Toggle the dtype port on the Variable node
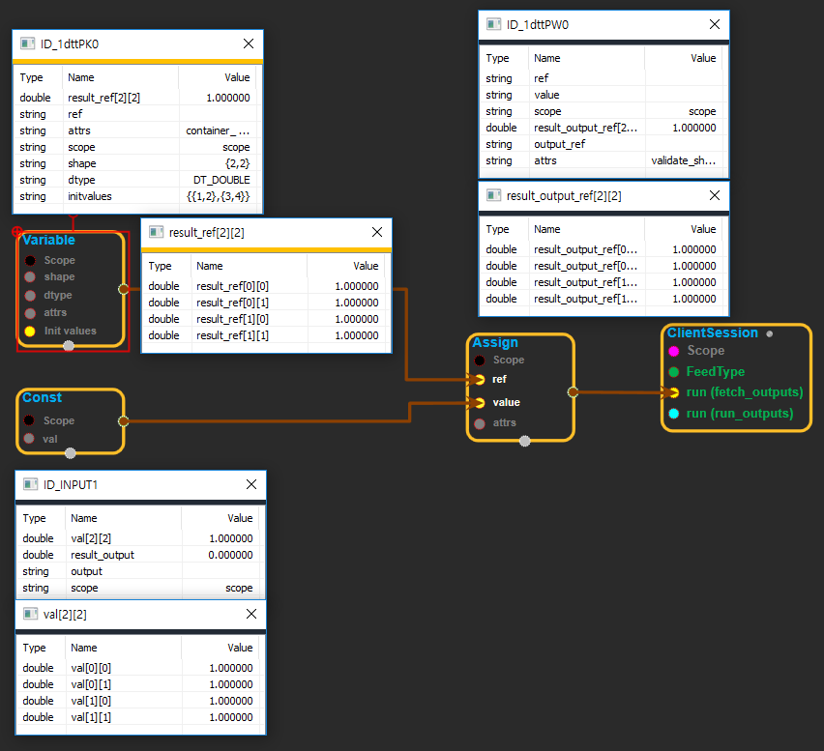 [30, 296]
